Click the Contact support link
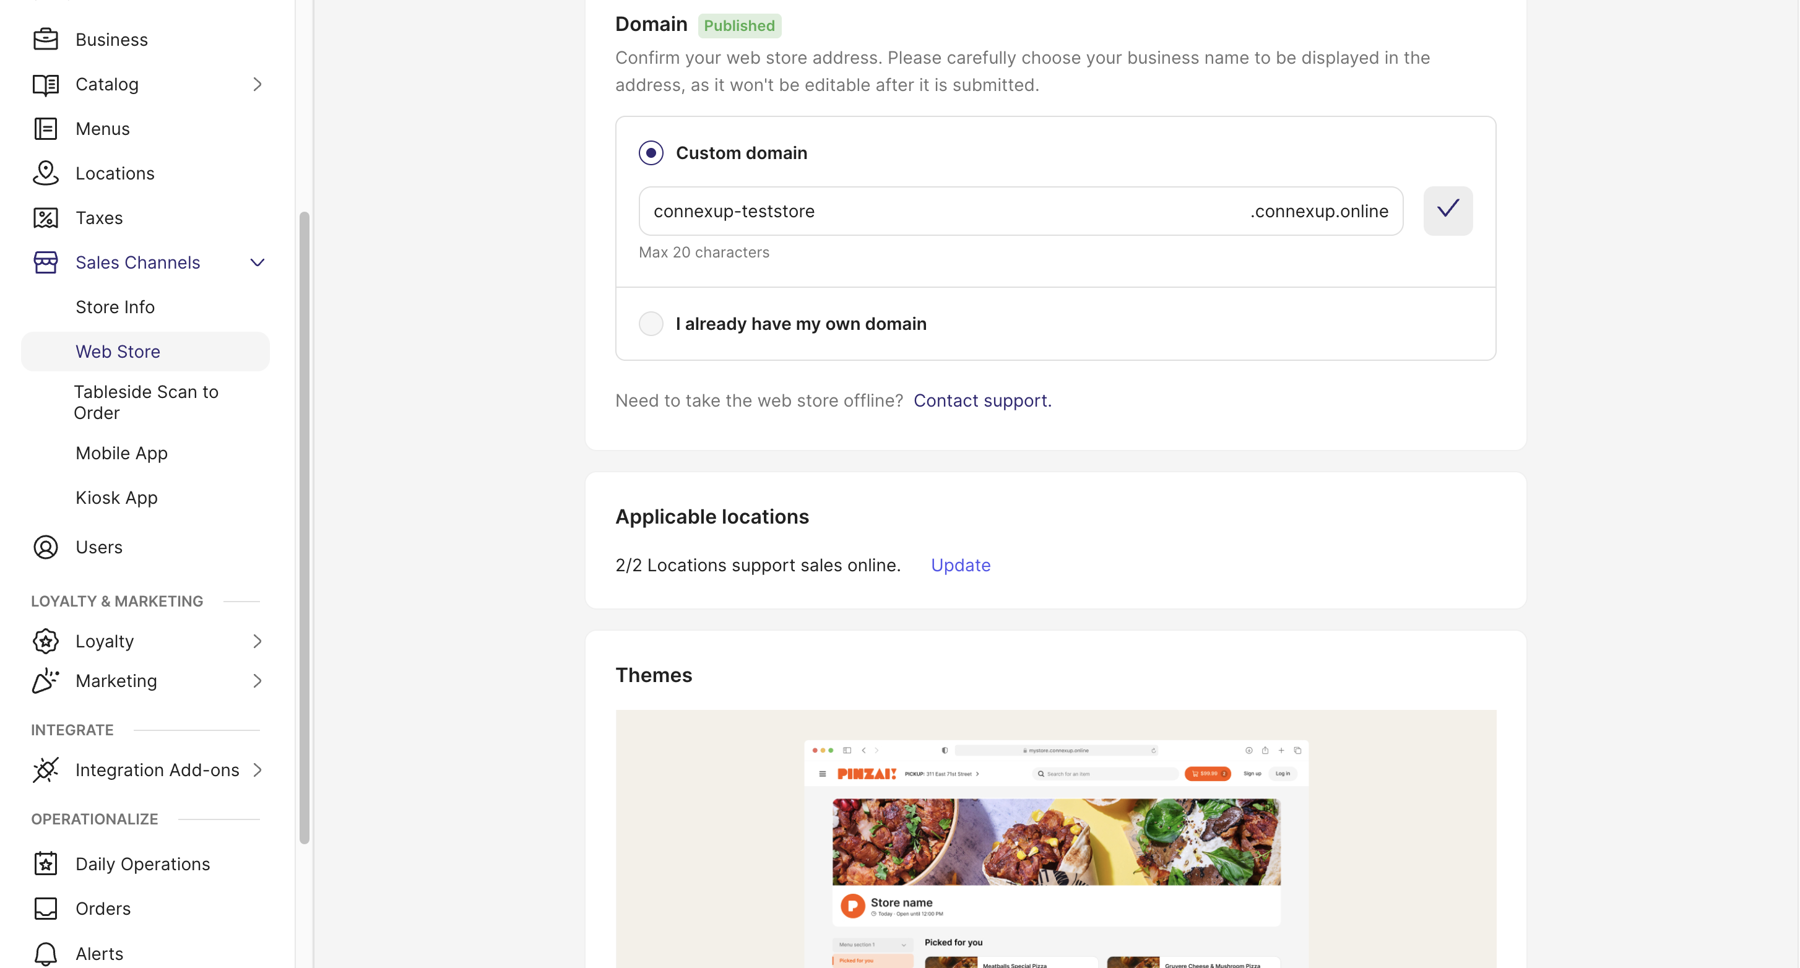The image size is (1800, 968). (982, 400)
